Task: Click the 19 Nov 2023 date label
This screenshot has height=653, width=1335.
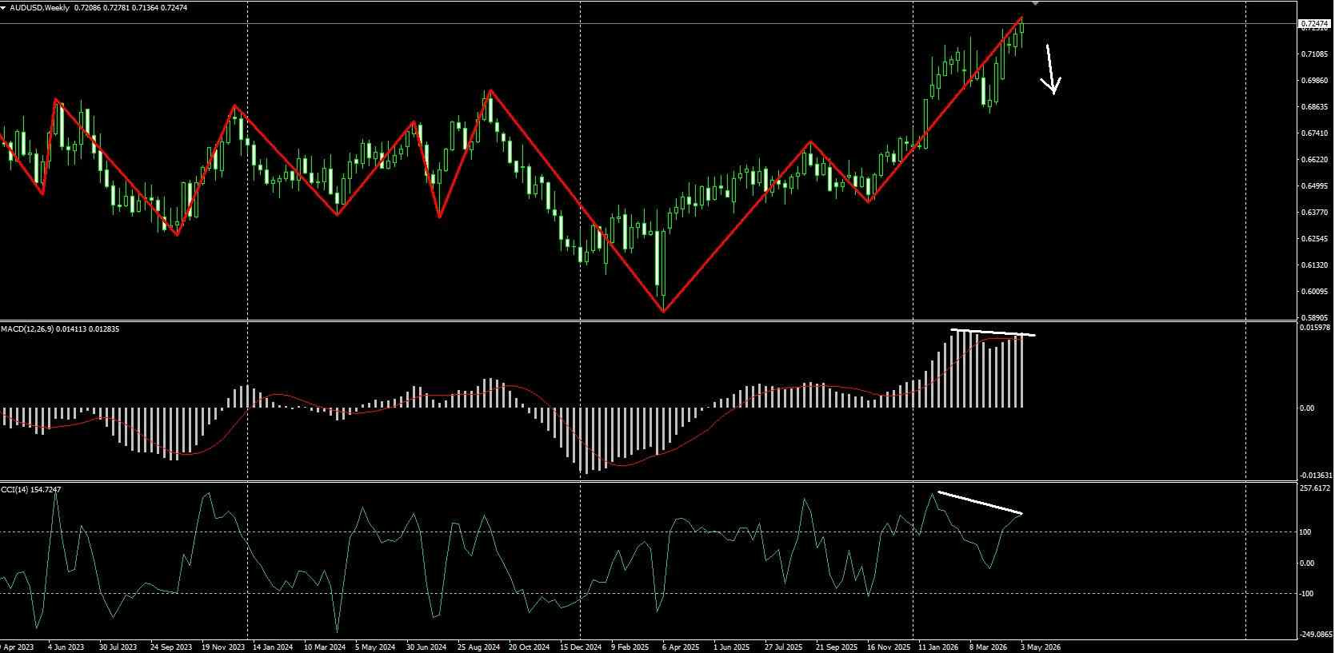Action: [x=222, y=647]
